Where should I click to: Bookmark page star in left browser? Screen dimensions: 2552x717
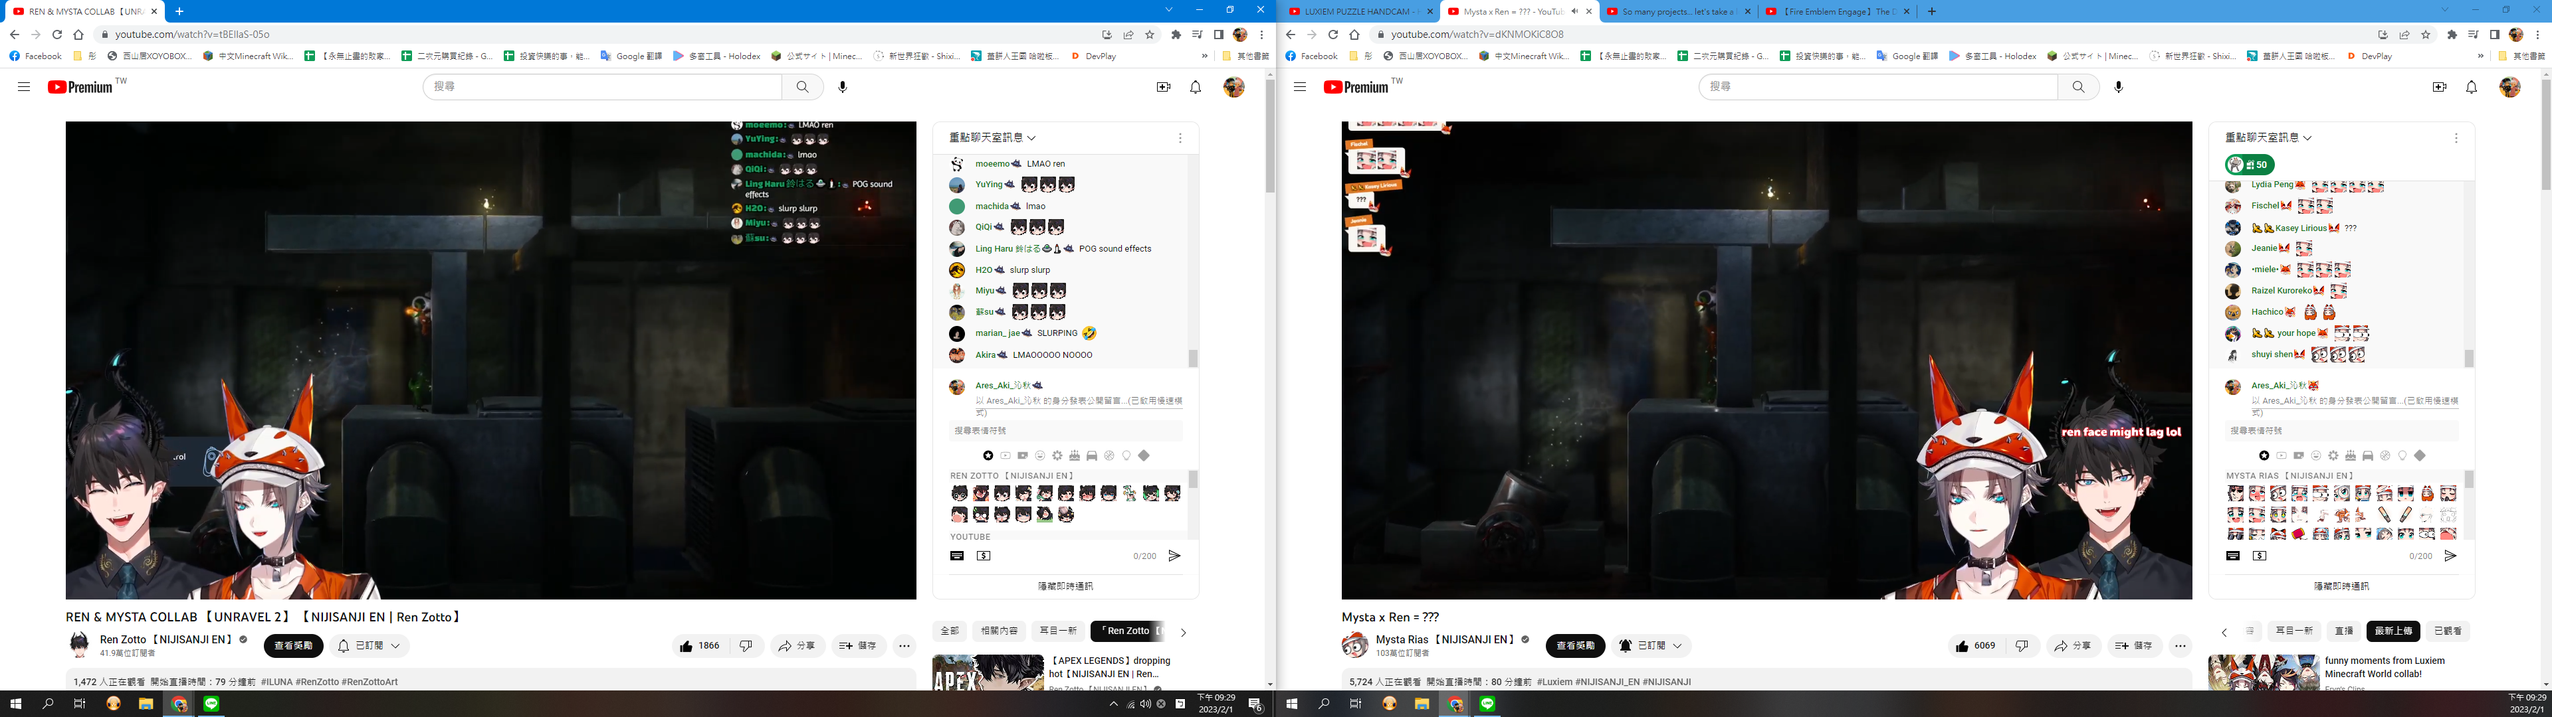[x=1150, y=35]
